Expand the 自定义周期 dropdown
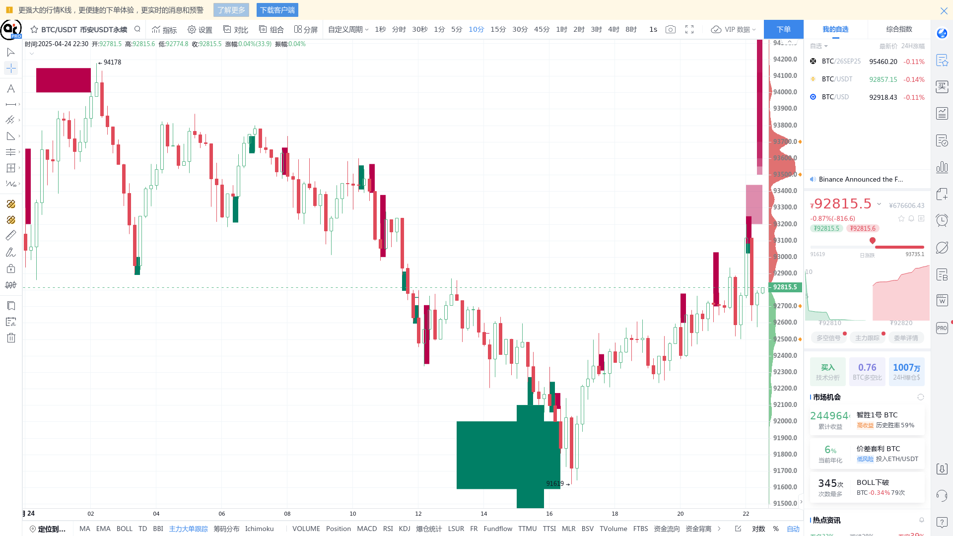Screen dimensions: 953x536 click(348, 30)
